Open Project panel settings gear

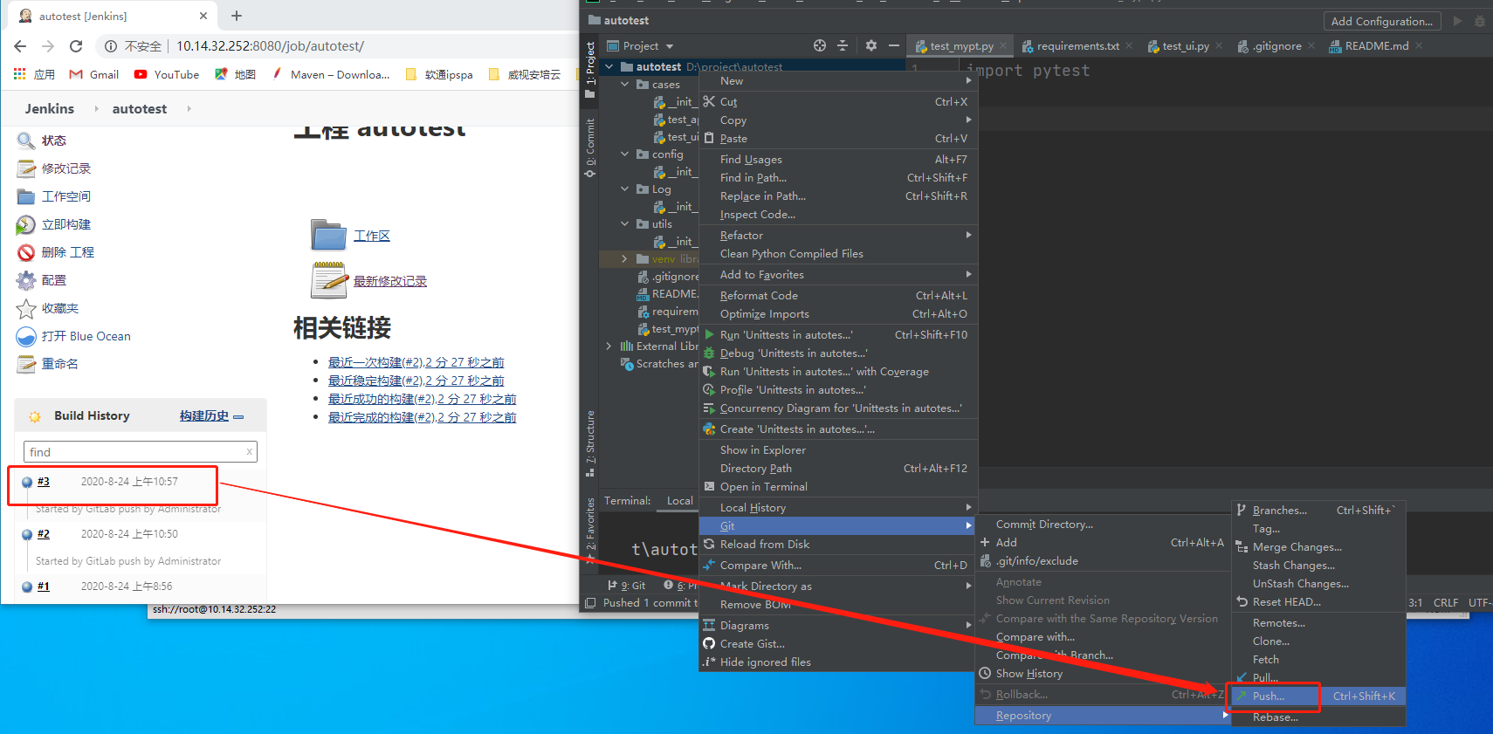[870, 45]
